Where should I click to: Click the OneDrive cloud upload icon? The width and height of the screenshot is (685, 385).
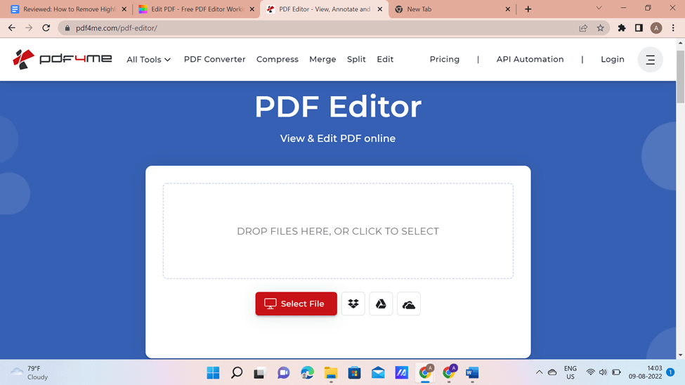(409, 304)
